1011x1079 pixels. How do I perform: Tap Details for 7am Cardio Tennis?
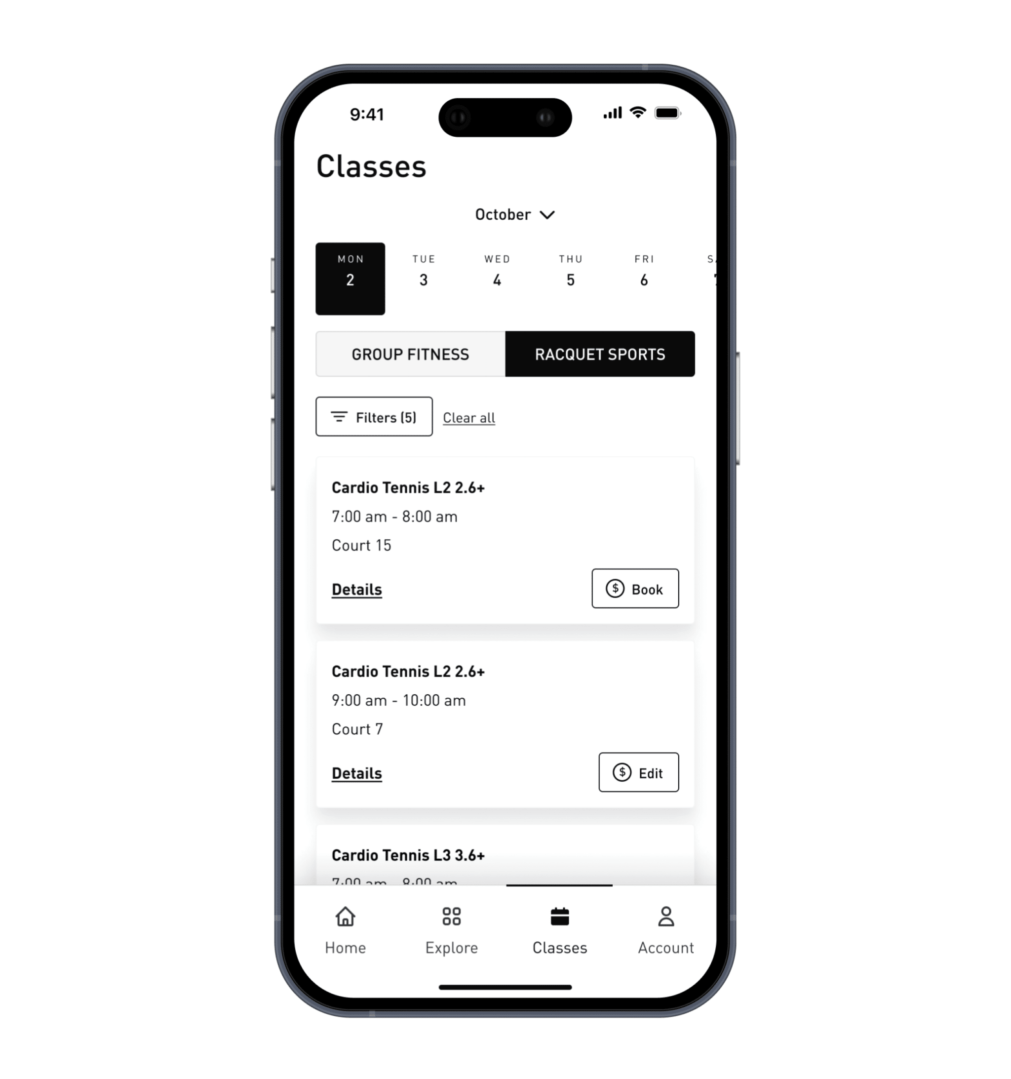[x=356, y=589]
